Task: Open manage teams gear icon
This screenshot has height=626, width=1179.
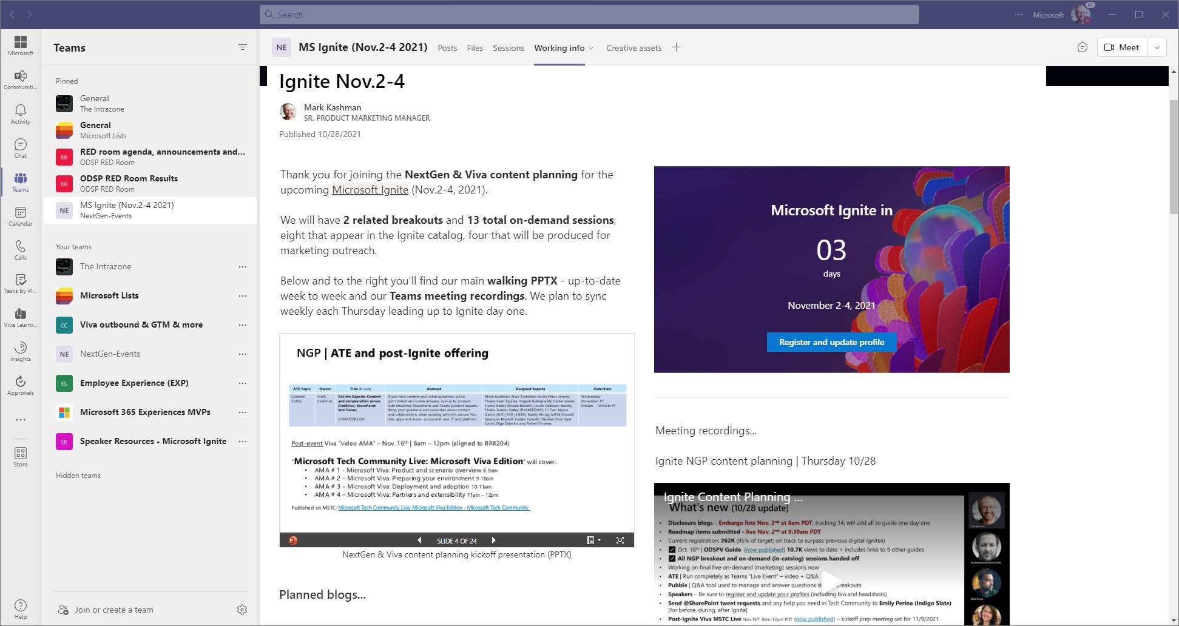Action: [x=242, y=610]
